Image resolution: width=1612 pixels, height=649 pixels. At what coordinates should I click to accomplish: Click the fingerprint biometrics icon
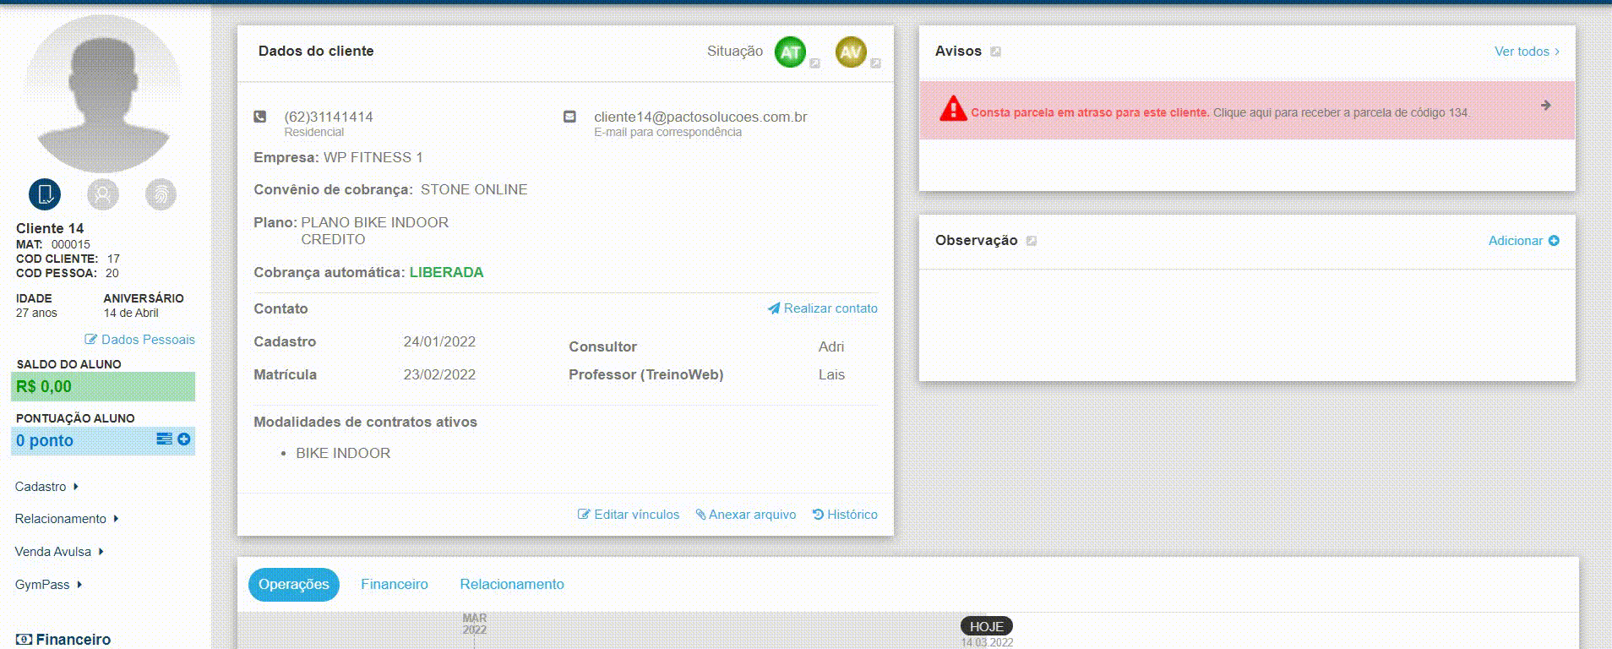(x=161, y=194)
